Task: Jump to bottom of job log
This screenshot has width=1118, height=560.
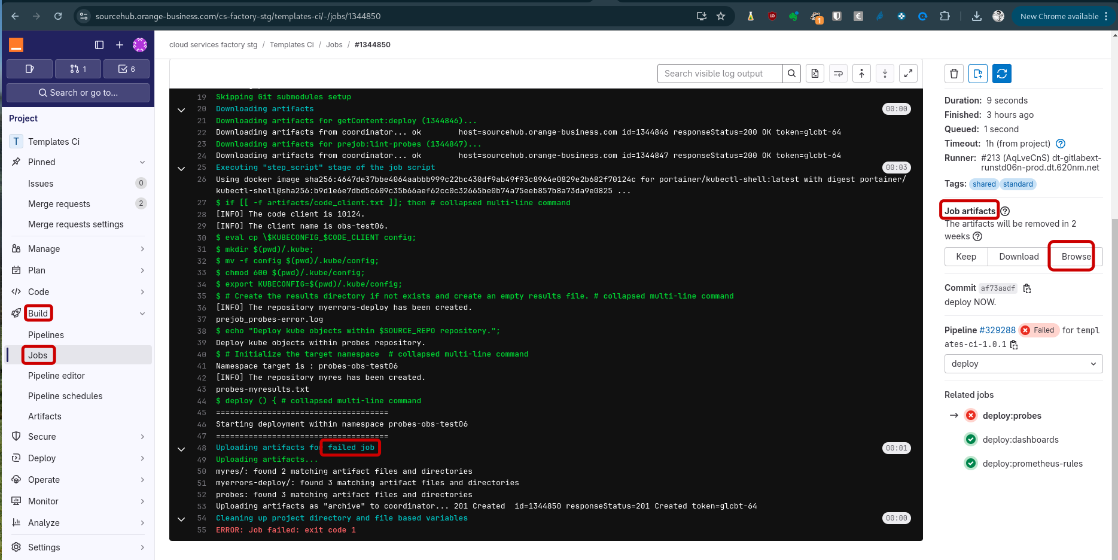Action: (885, 74)
